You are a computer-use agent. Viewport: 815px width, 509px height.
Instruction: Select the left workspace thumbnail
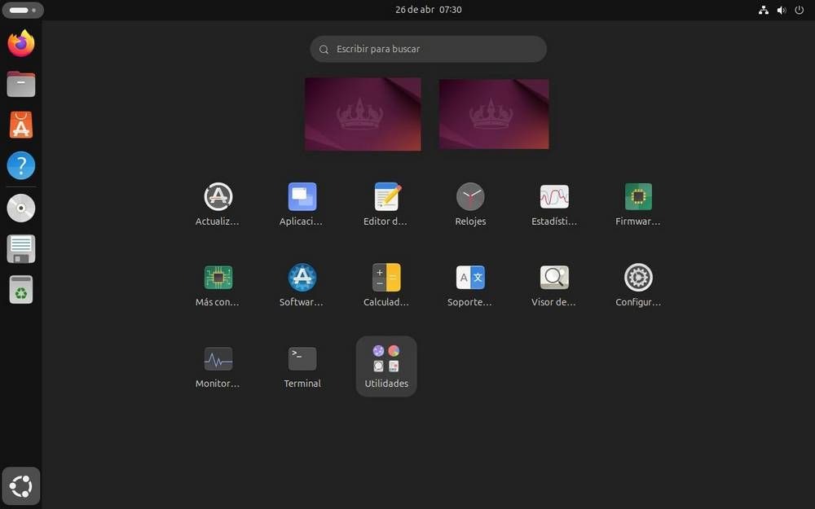363,114
